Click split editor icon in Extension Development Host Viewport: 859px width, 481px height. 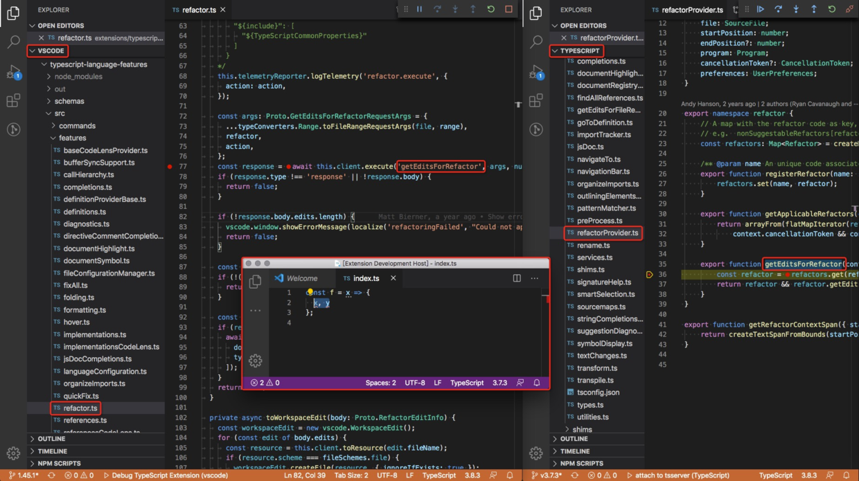pyautogui.click(x=517, y=278)
